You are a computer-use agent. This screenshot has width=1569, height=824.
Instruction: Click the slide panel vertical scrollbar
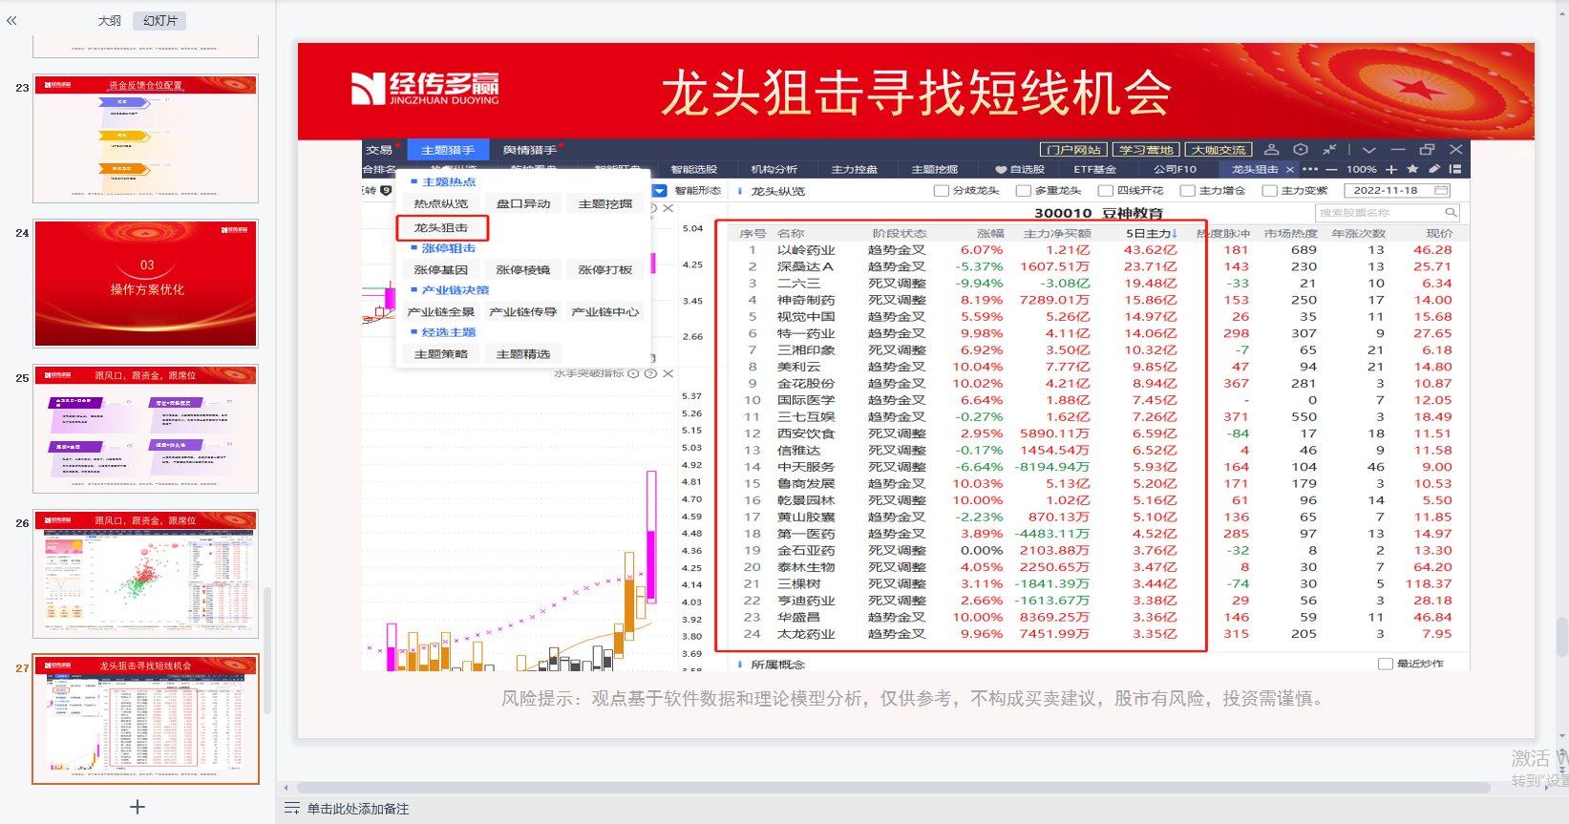(267, 649)
